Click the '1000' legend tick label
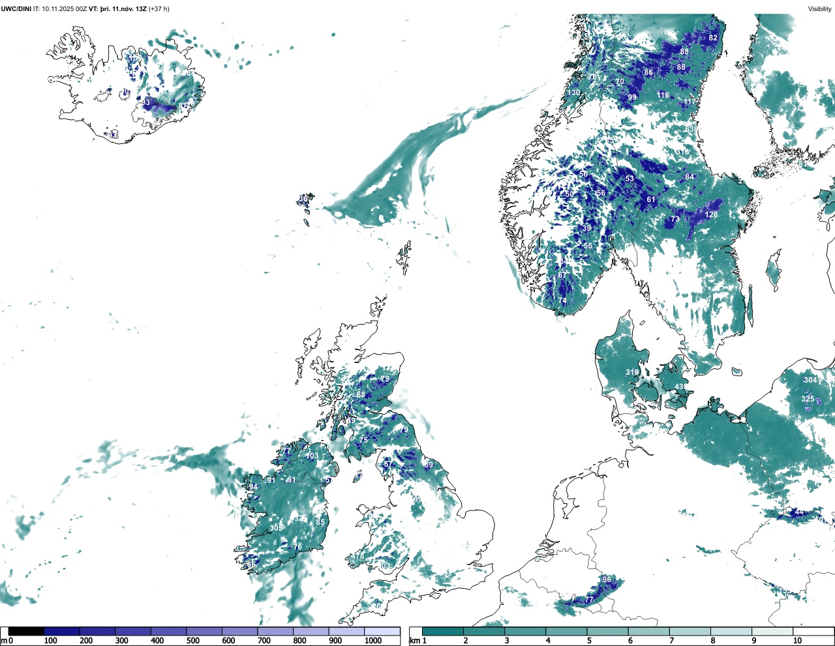This screenshot has width=835, height=646. [x=373, y=641]
